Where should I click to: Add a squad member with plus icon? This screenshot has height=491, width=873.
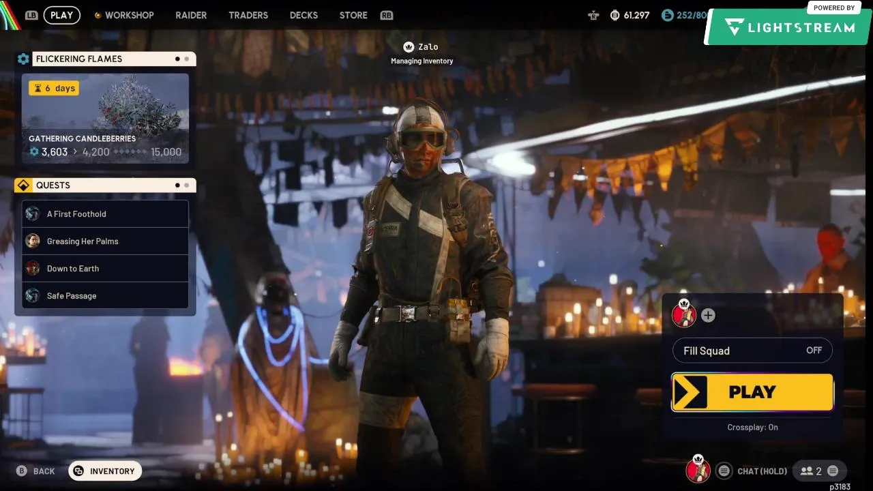point(708,315)
